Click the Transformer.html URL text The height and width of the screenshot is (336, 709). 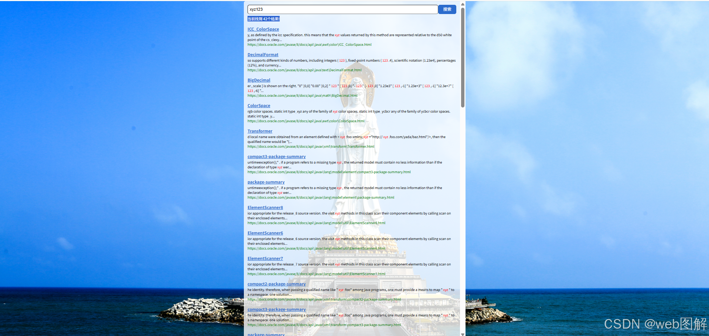pos(311,147)
